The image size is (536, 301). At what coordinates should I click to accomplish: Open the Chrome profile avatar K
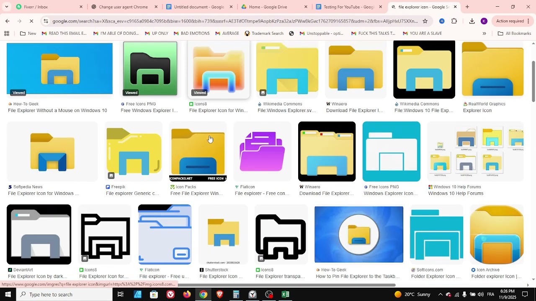pyautogui.click(x=484, y=21)
